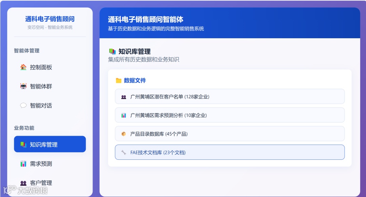Select the 知识库管理 sidebar item

click(x=50, y=144)
